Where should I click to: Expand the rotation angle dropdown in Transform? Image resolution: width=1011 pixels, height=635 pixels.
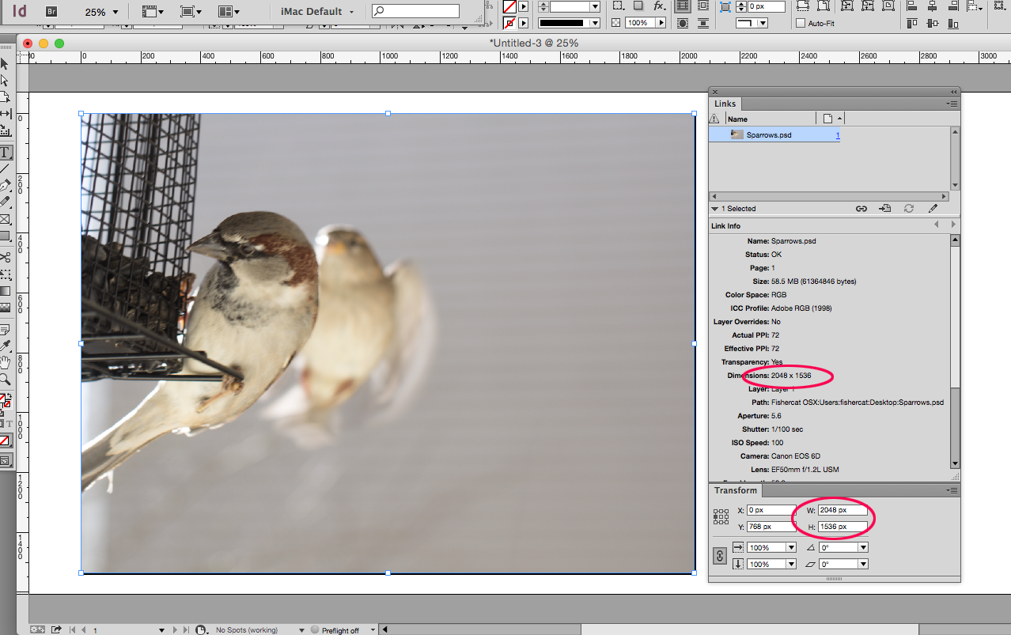click(863, 547)
